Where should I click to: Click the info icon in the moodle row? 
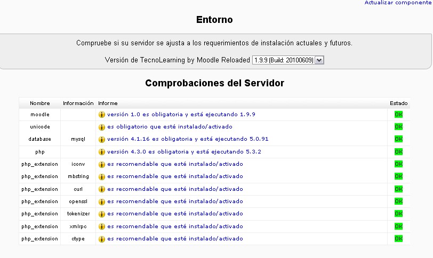(x=102, y=115)
